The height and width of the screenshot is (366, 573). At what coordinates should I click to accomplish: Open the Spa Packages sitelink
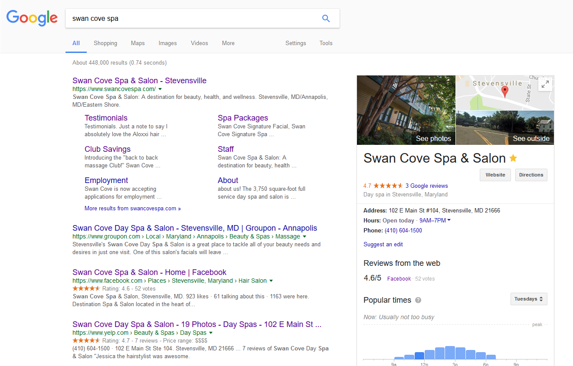pyautogui.click(x=243, y=118)
